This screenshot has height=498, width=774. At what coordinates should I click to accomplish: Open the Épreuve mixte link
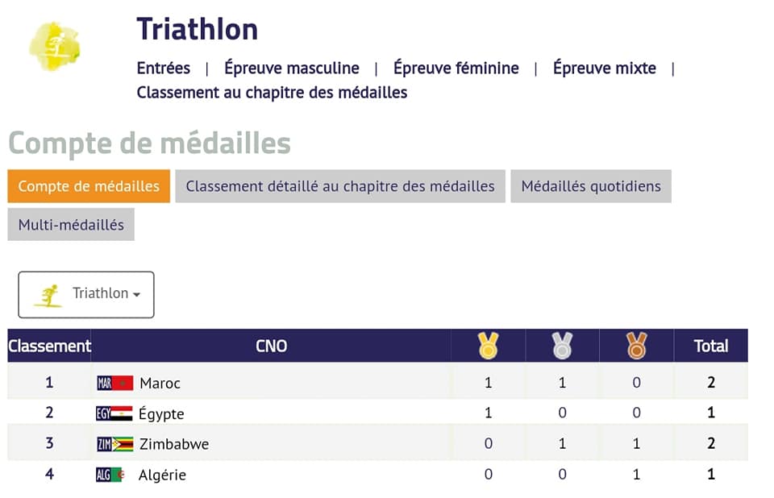pos(604,68)
